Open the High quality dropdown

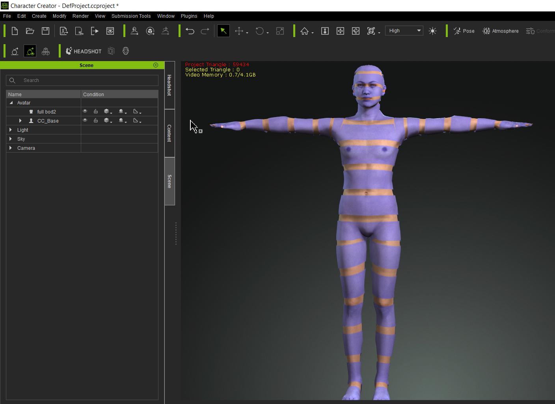pos(404,31)
